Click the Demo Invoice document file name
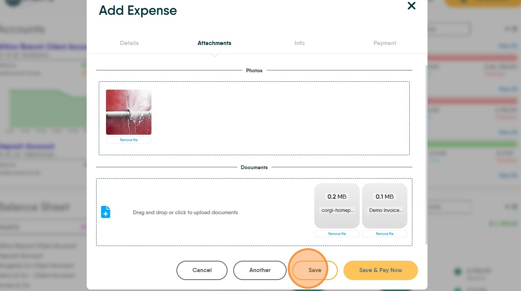 (x=385, y=210)
